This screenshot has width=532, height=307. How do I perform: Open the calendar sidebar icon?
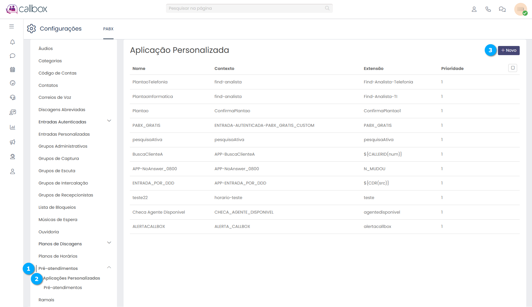click(12, 69)
